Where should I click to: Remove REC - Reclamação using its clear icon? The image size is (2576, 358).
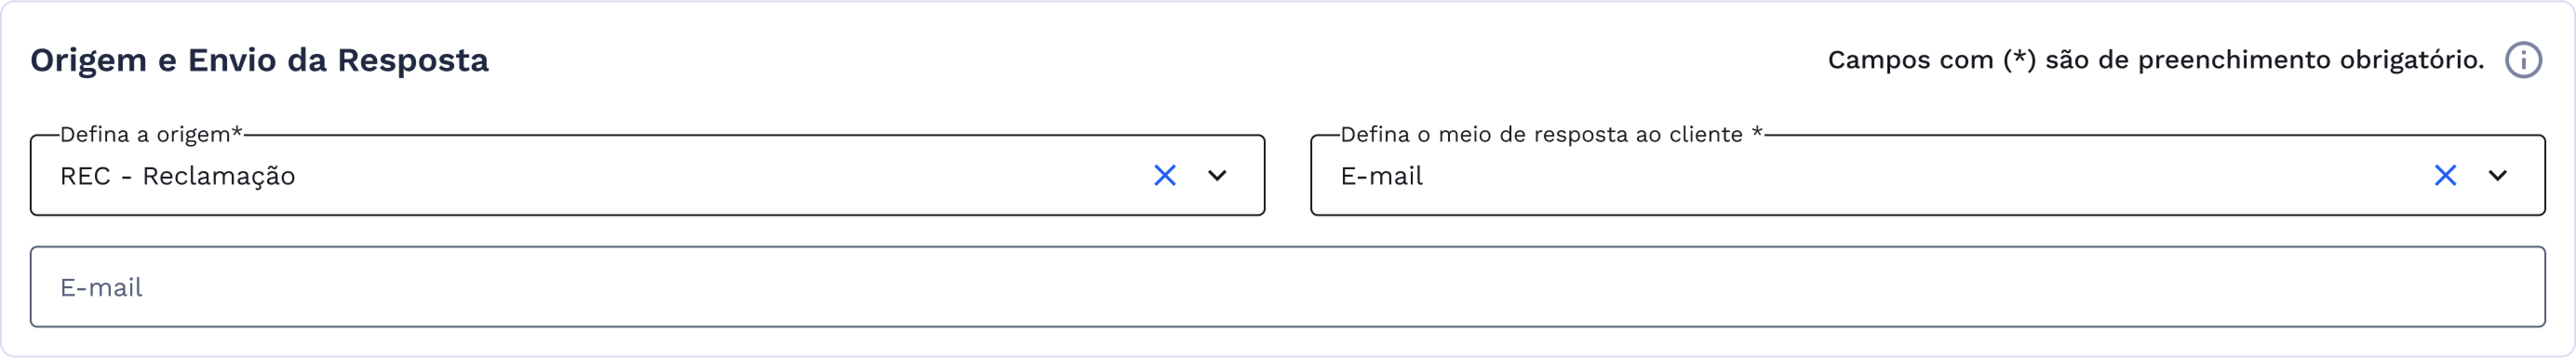(1165, 176)
